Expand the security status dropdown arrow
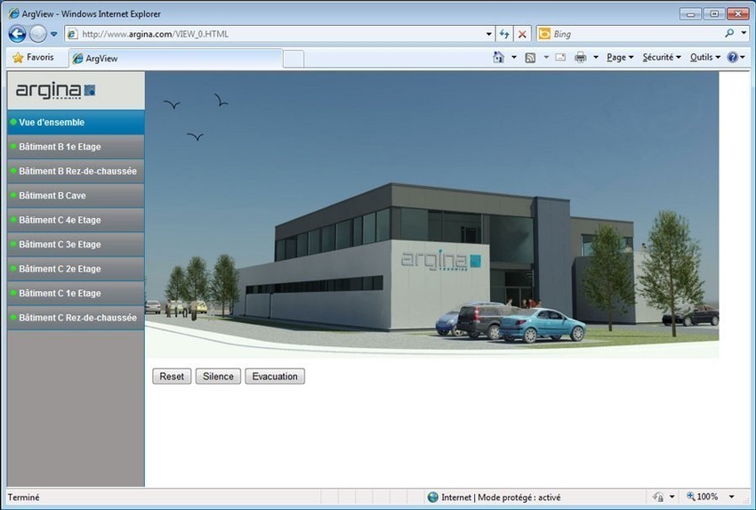The height and width of the screenshot is (510, 756). 672,497
